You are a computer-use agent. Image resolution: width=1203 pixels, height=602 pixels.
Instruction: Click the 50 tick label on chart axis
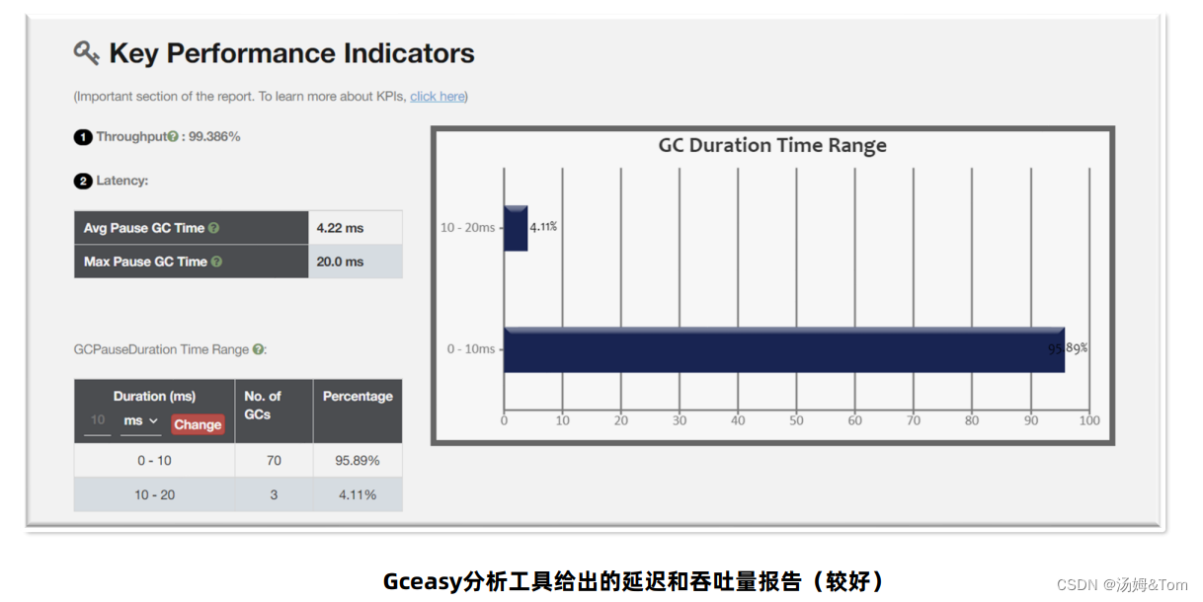(796, 420)
